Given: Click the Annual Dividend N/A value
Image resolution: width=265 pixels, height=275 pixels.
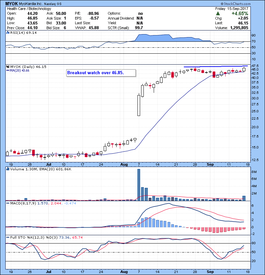Looking at the screenshot, I should [x=139, y=18].
